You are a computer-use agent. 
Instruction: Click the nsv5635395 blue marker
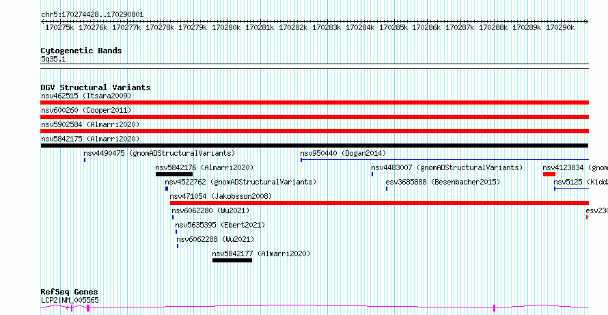[x=176, y=232]
